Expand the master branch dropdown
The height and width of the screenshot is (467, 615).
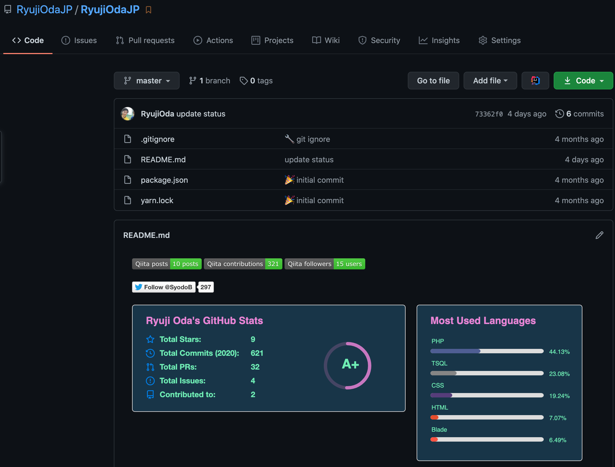coord(147,81)
